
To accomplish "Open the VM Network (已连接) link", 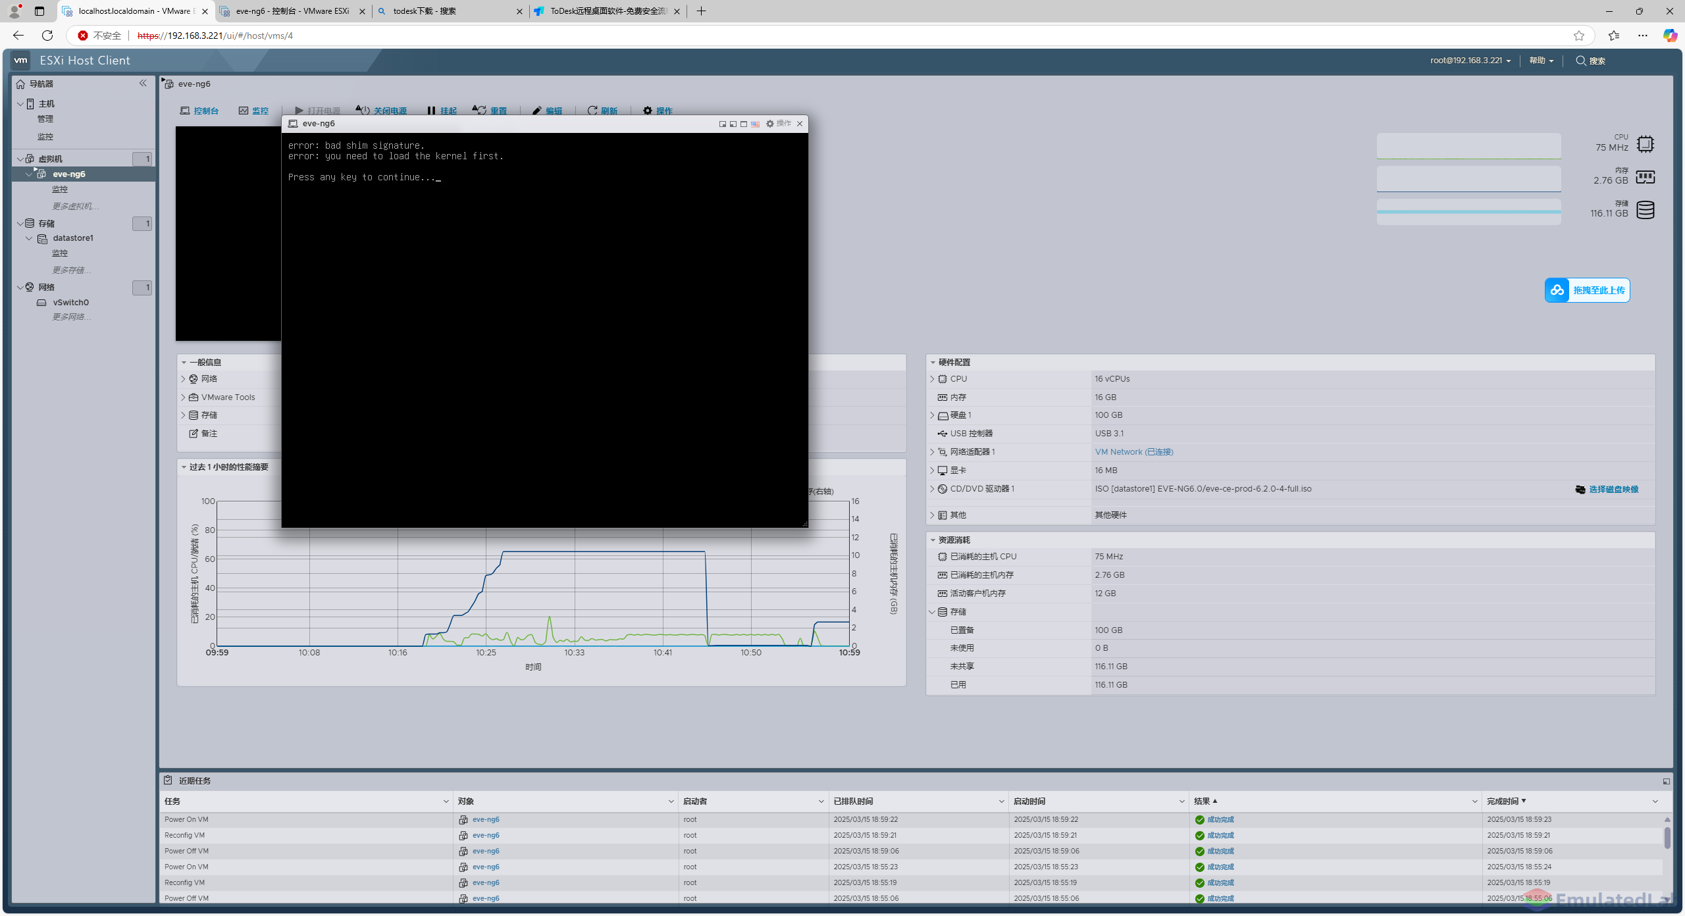I will (x=1133, y=452).
